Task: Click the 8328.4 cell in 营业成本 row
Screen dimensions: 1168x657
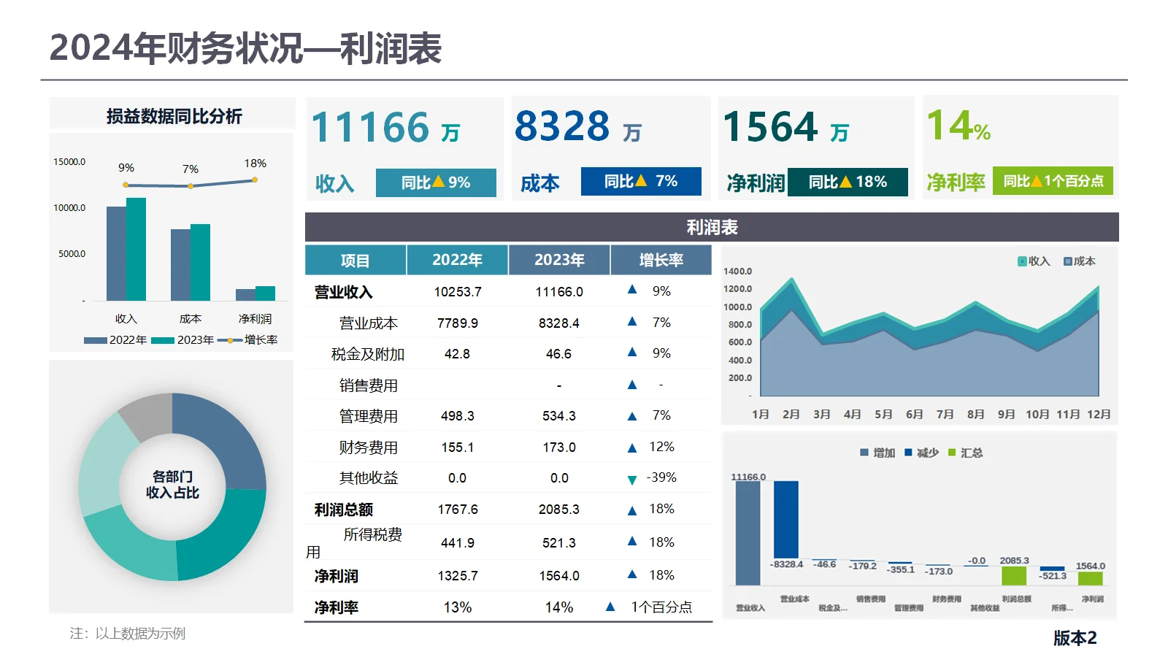Action: point(559,323)
